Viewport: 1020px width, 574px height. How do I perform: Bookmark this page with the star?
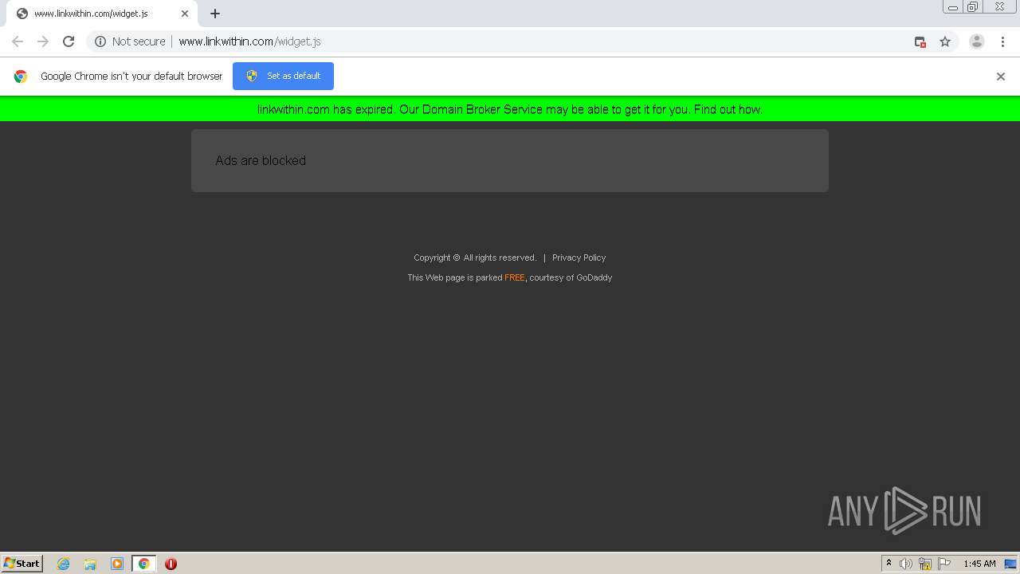945,41
